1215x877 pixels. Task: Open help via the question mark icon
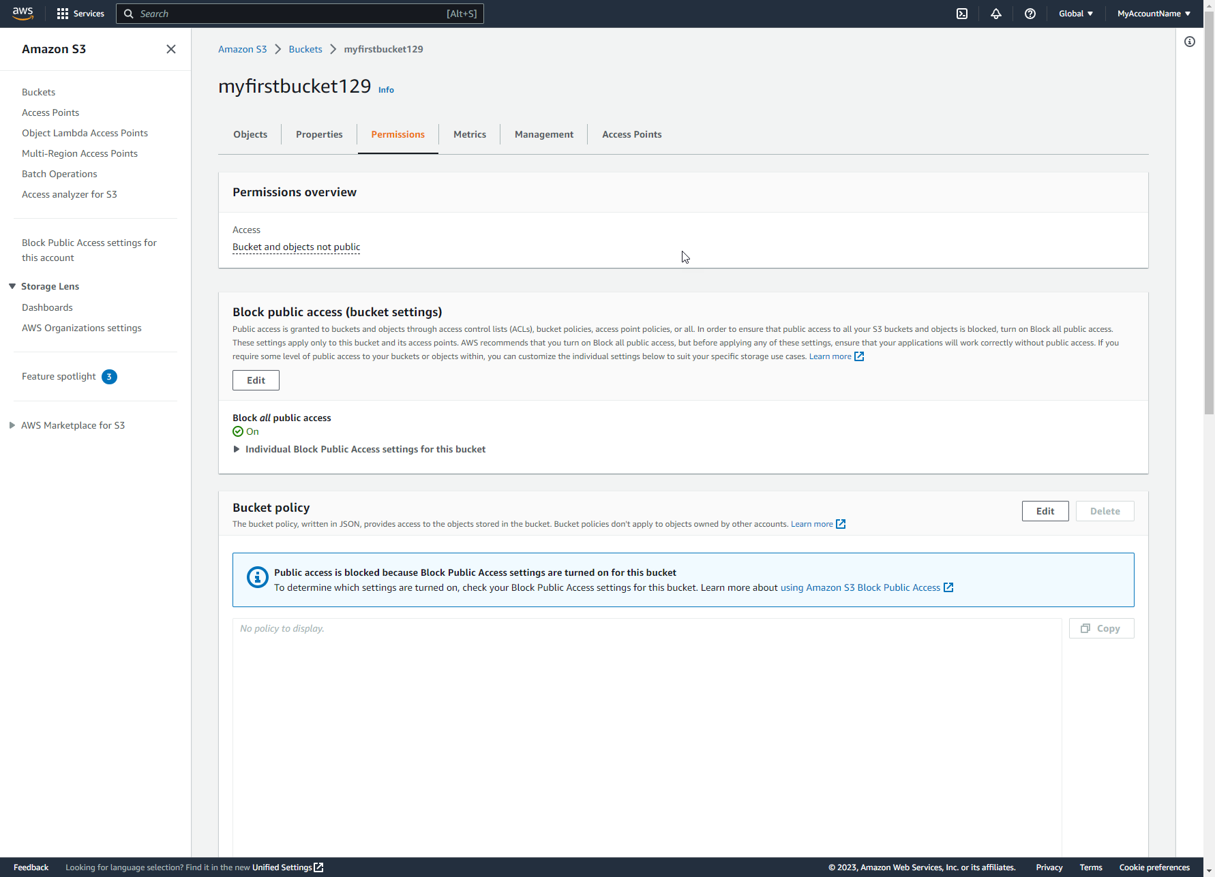(x=1030, y=14)
